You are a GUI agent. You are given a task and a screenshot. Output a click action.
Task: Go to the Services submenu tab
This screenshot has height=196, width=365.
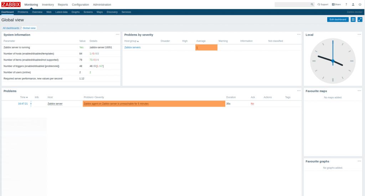[x=126, y=12]
